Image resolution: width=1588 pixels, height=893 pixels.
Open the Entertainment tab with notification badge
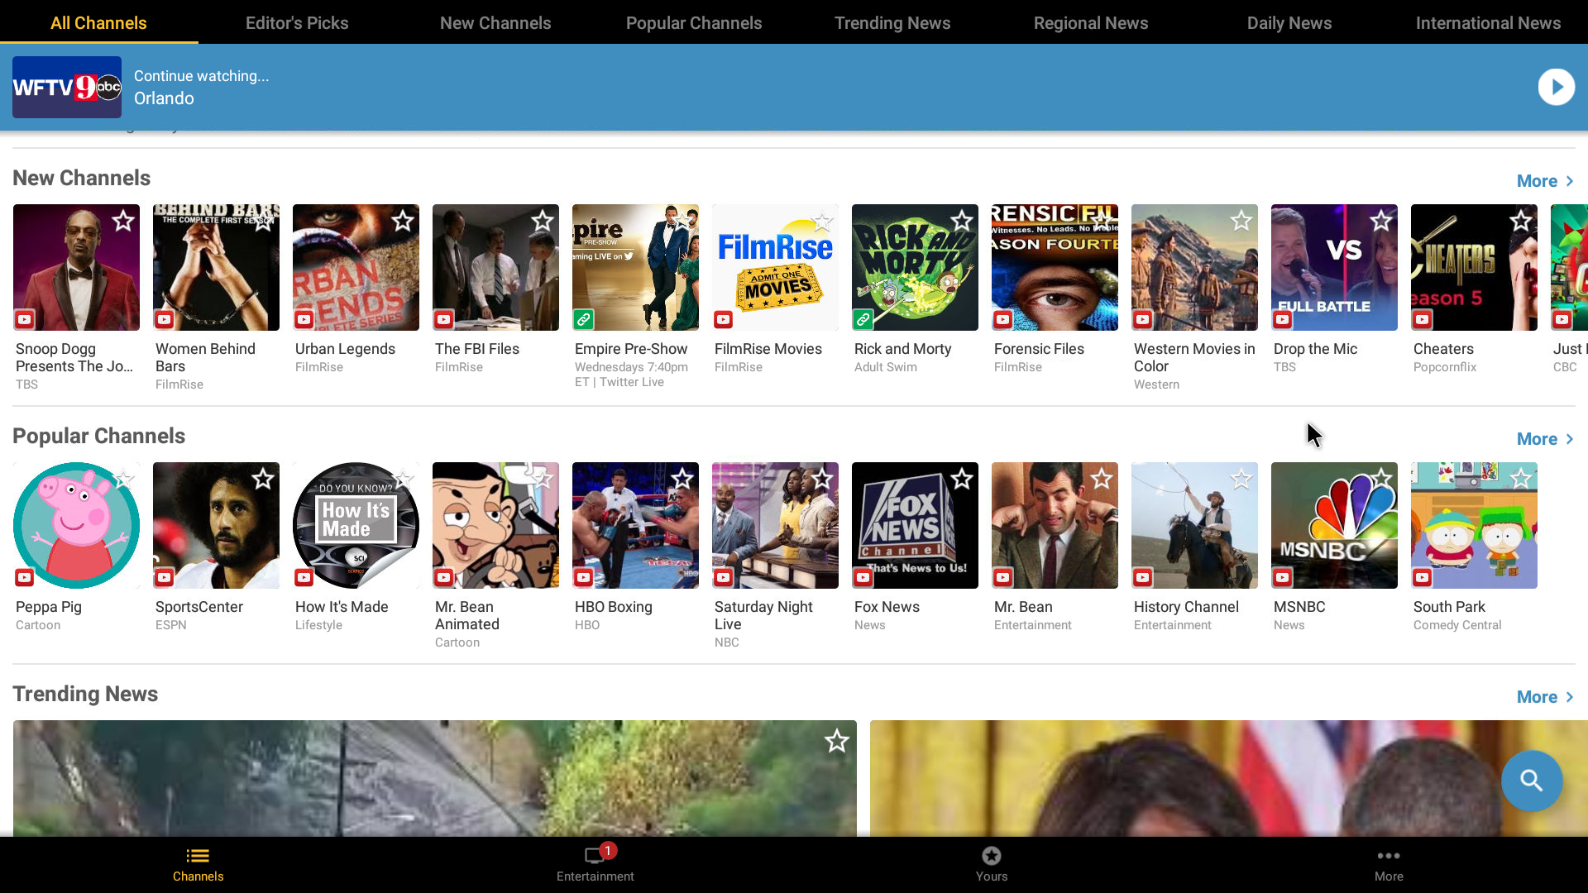tap(595, 865)
